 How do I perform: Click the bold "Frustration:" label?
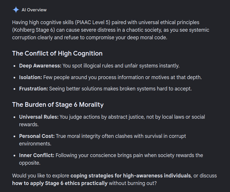[33, 89]
